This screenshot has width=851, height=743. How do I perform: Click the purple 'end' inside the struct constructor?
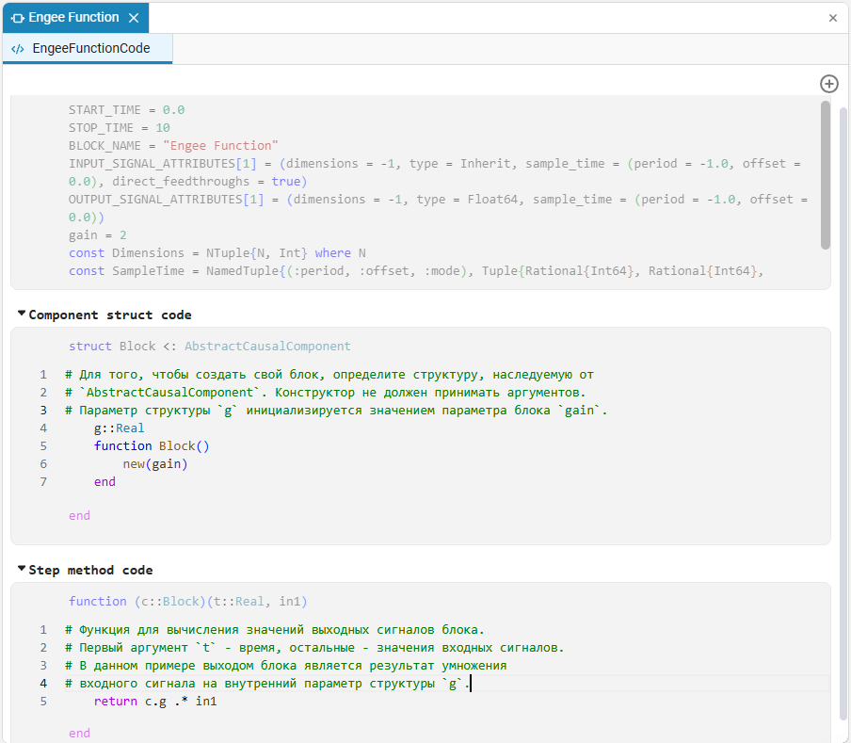tap(104, 482)
